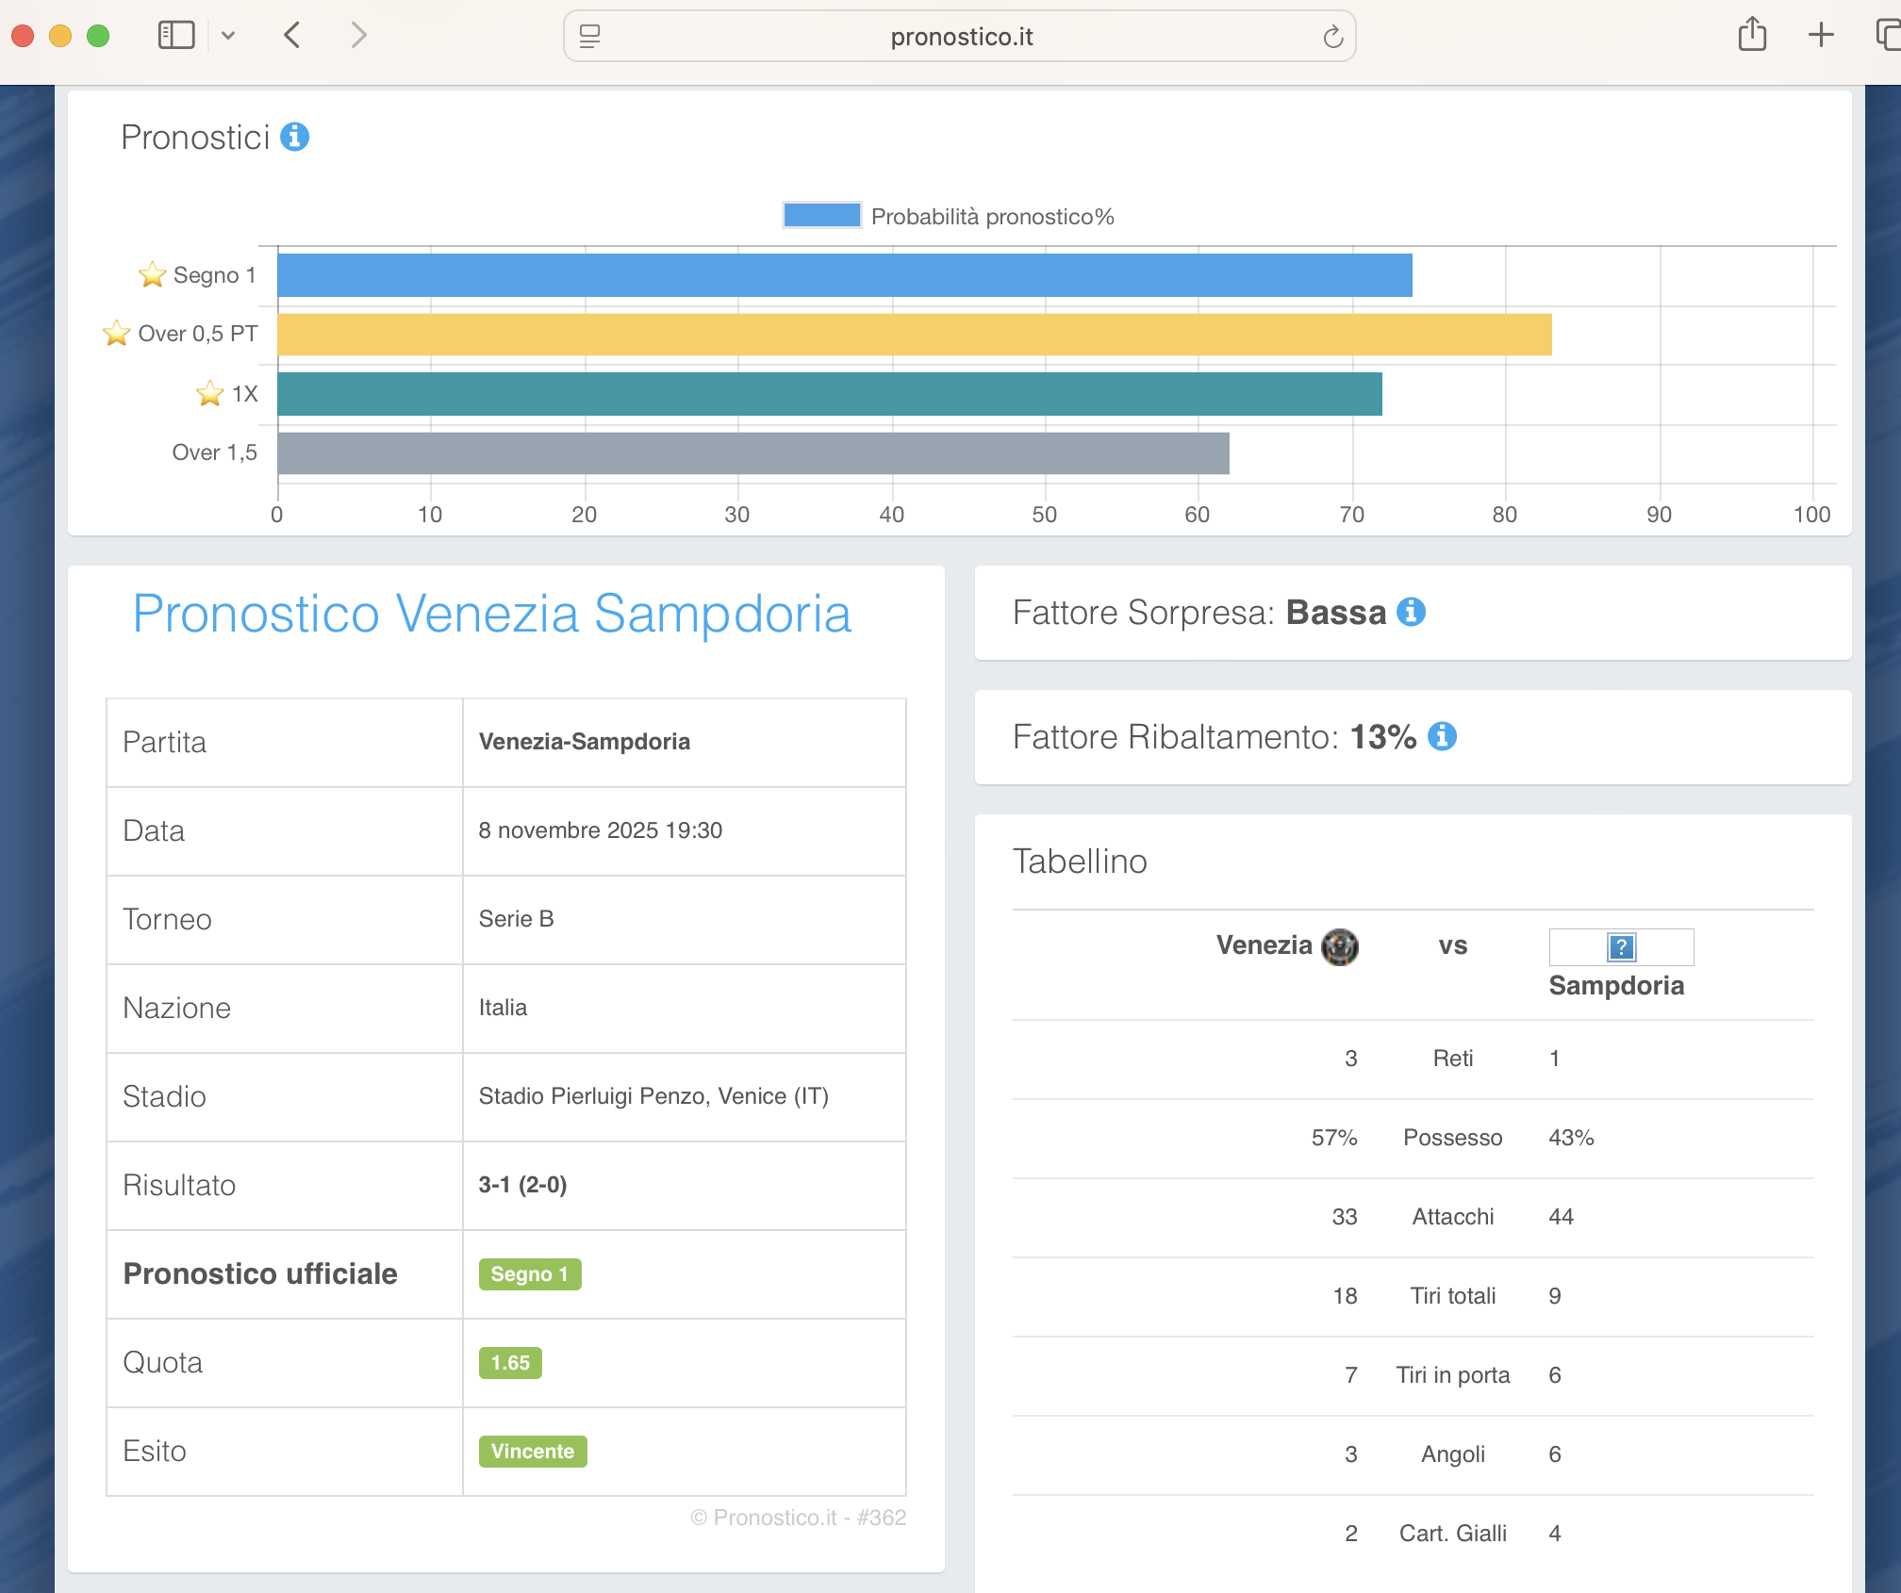
Task: Expand the sidebar options chevron
Action: (x=228, y=36)
